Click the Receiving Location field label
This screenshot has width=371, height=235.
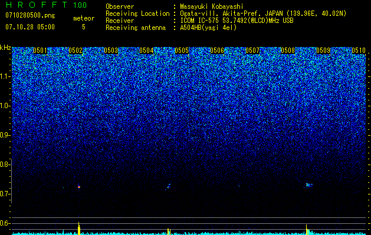coord(137,14)
